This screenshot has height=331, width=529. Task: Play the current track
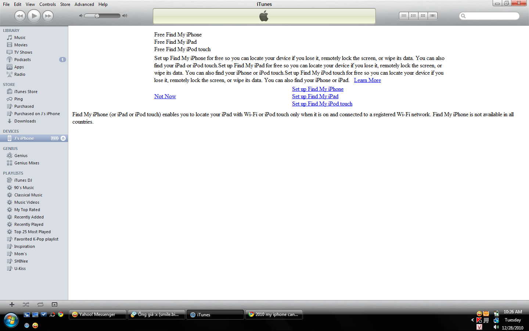click(34, 16)
